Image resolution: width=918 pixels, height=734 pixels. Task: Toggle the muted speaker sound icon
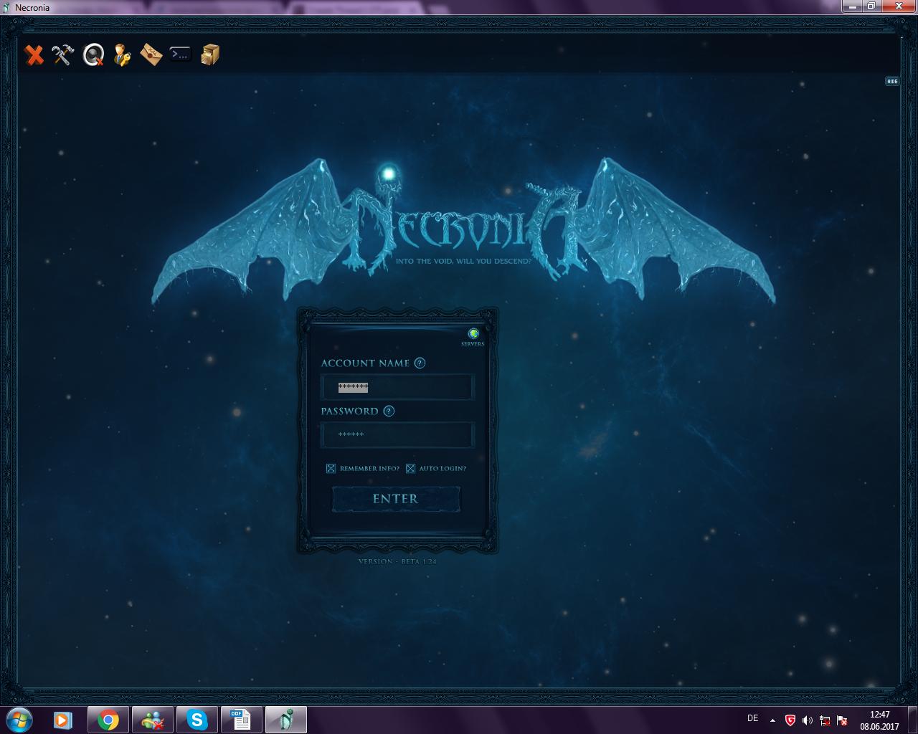tap(93, 54)
